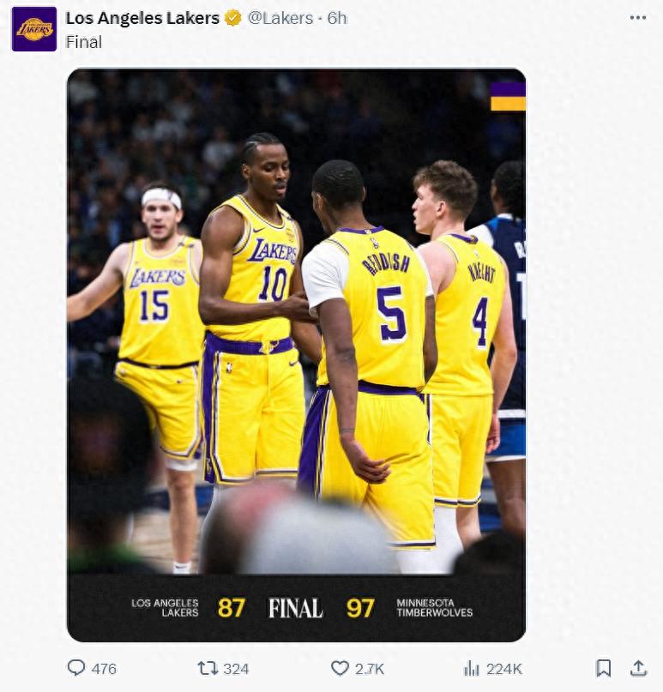Click the purple-gold flag in image corner
This screenshot has width=663, height=692.
click(508, 96)
